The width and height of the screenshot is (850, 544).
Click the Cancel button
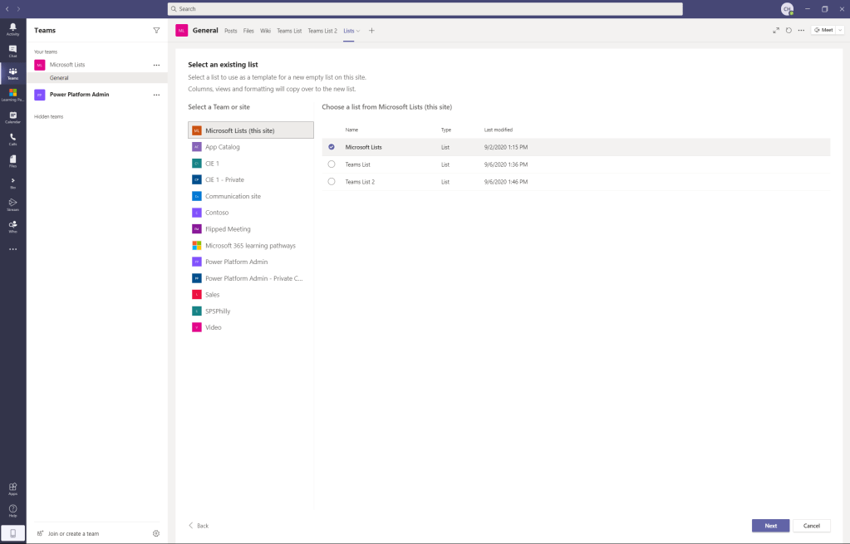pos(811,526)
